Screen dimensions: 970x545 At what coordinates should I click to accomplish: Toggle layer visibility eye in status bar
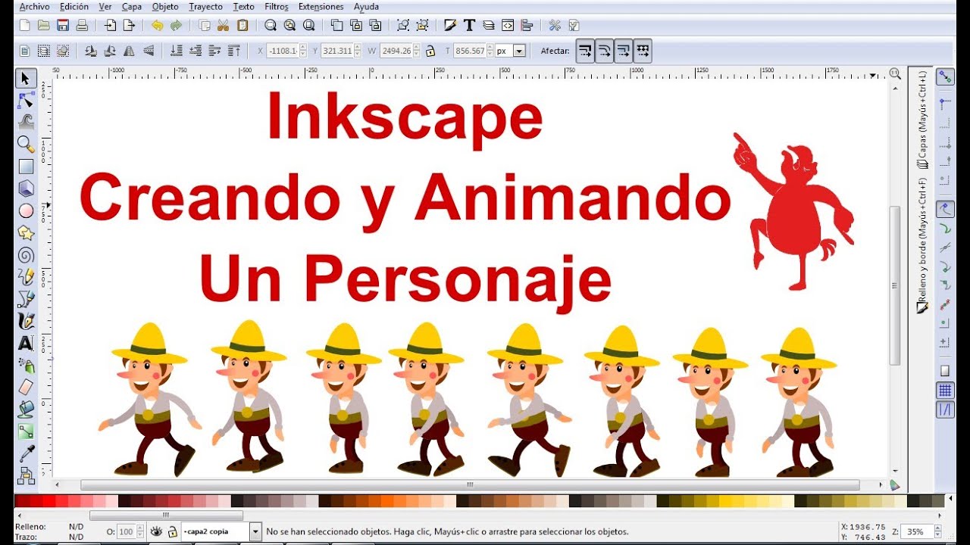click(156, 532)
